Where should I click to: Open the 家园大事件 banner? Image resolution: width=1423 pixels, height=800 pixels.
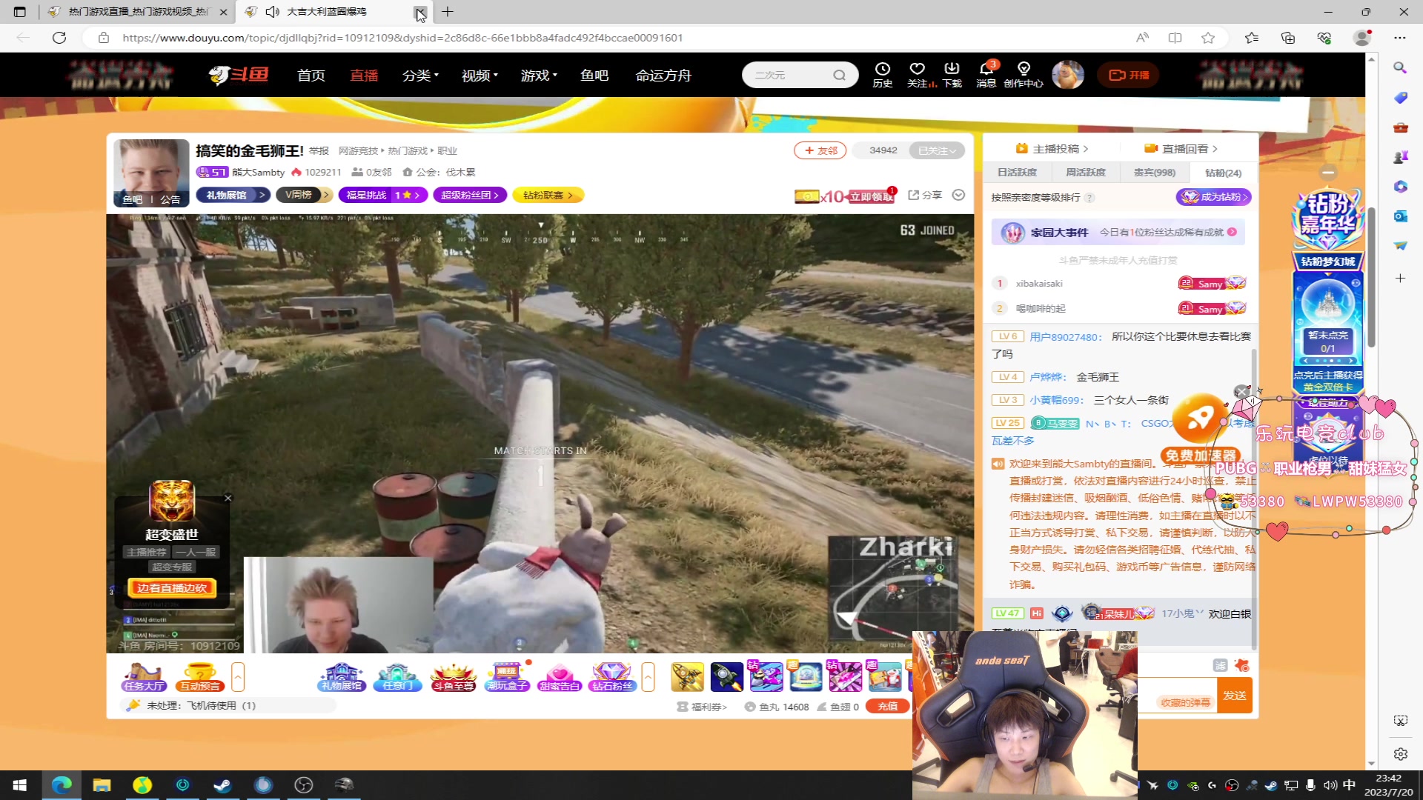pyautogui.click(x=1118, y=233)
